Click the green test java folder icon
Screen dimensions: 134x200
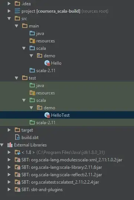point(32,85)
